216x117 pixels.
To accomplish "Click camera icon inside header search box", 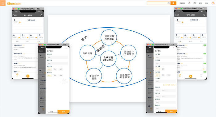I will click(168, 3).
